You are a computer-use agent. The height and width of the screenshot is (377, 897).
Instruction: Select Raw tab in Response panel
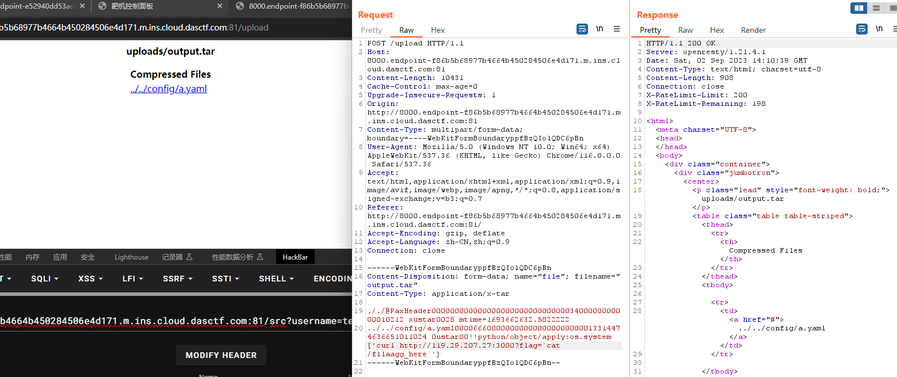point(685,30)
